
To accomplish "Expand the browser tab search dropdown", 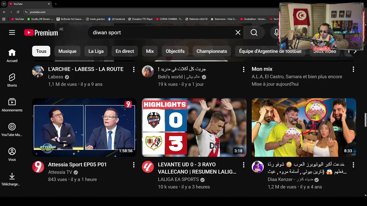I will click(4, 4).
